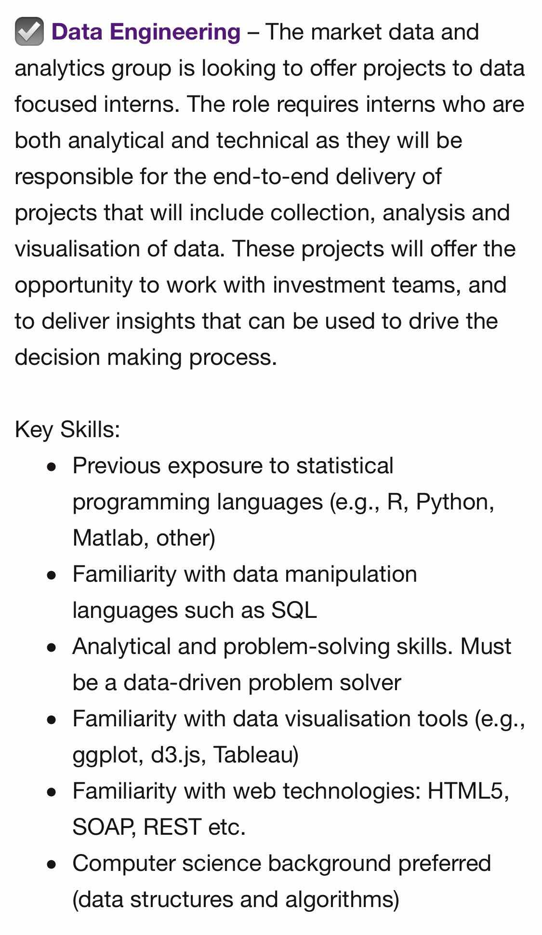This screenshot has height=935, width=542.
Task: Click the data structures and algorithms line
Action: pyautogui.click(x=236, y=899)
